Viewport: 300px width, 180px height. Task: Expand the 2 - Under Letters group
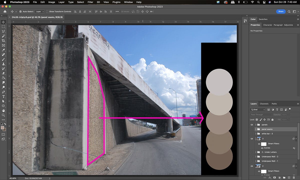[255, 152]
